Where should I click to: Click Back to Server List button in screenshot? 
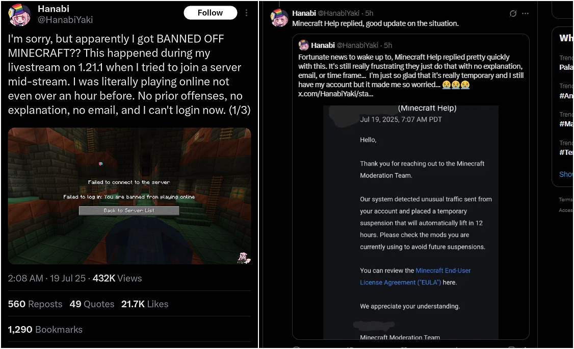(129, 210)
